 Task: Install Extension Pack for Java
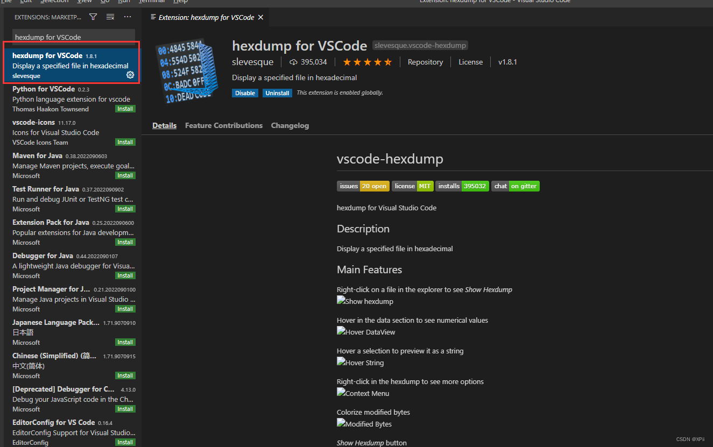click(125, 243)
